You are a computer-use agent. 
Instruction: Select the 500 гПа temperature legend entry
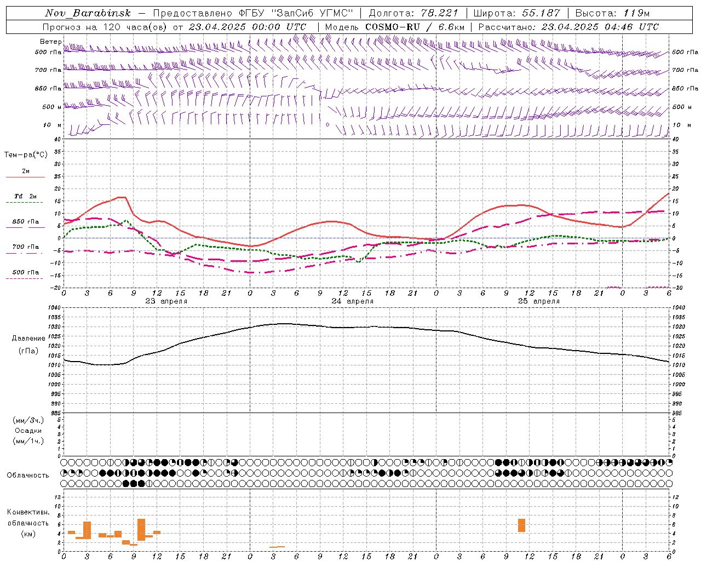pos(25,272)
